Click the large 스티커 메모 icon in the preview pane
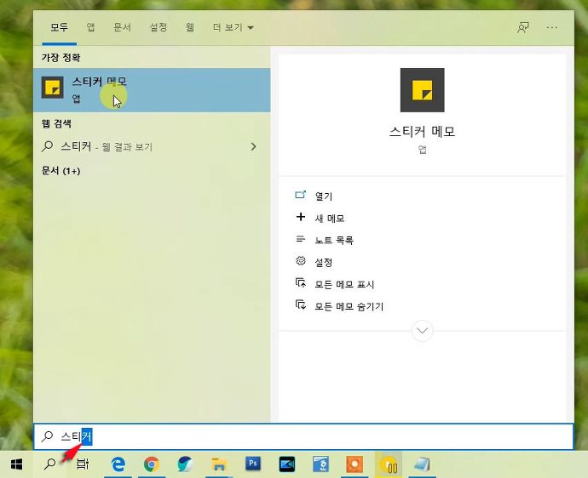 pyautogui.click(x=422, y=90)
